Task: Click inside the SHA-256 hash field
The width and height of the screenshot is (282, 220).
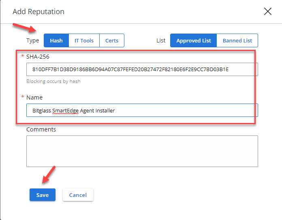Action: tap(142, 70)
